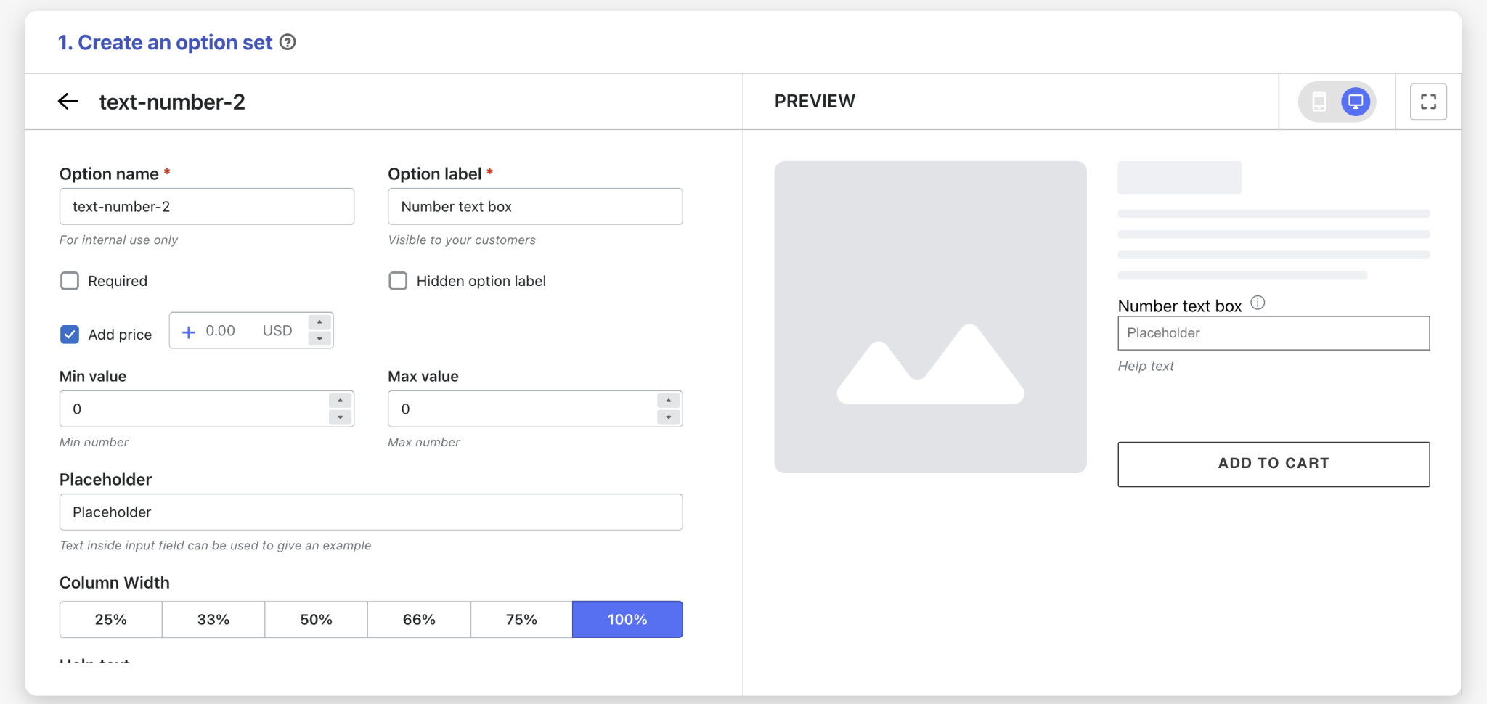Viewport: 1487px width, 704px height.
Task: Switch preview to desktop view
Action: pyautogui.click(x=1355, y=102)
